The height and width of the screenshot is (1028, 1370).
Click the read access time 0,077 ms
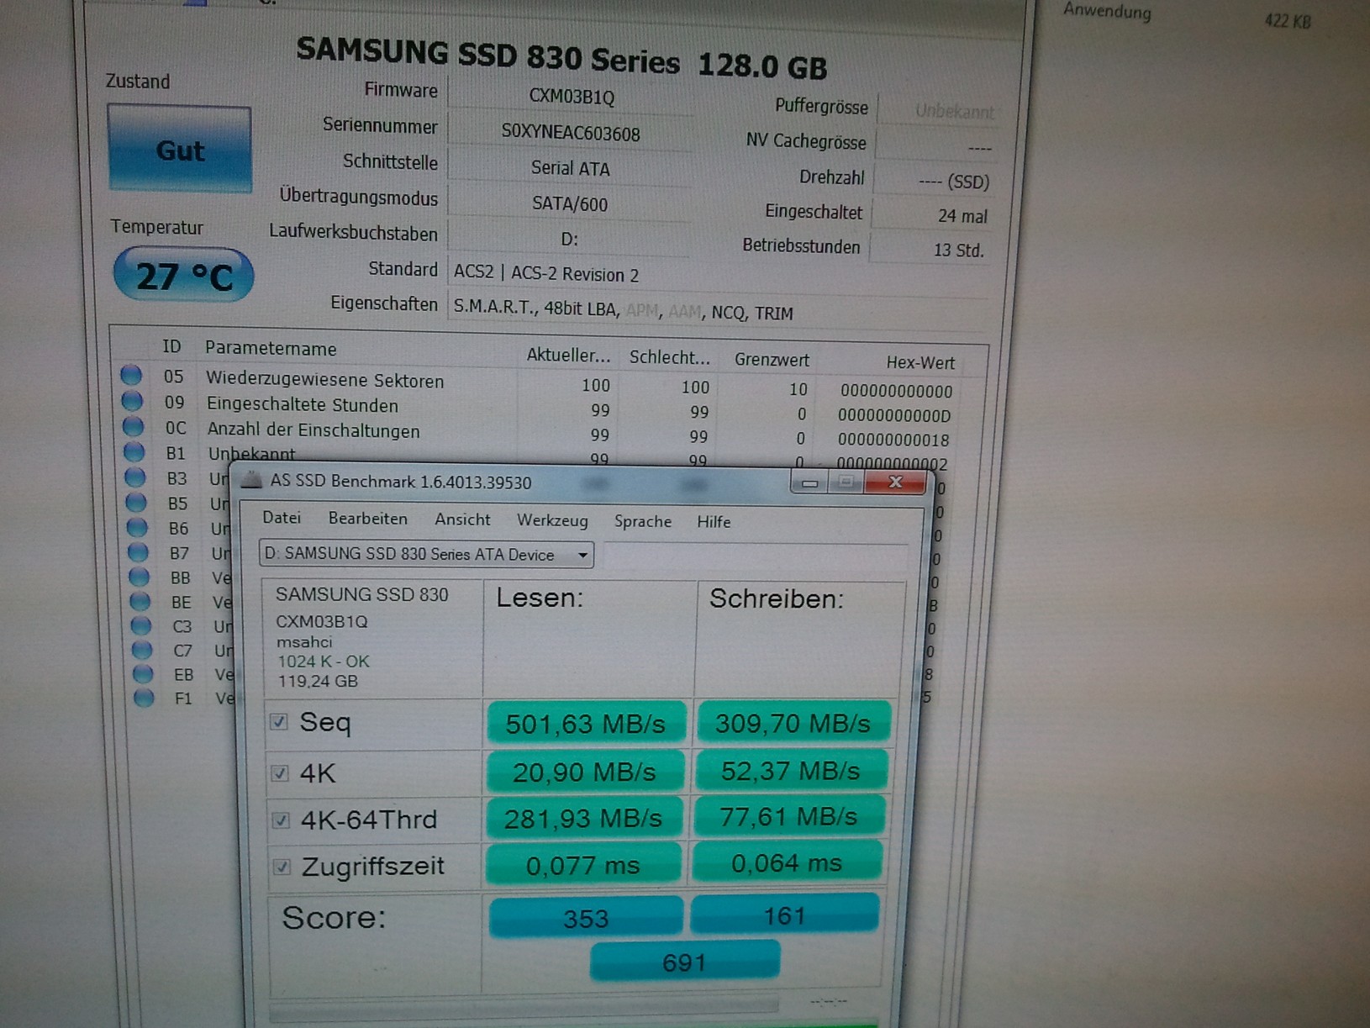coord(582,865)
